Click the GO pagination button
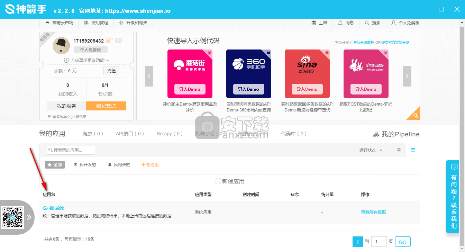 (x=403, y=242)
